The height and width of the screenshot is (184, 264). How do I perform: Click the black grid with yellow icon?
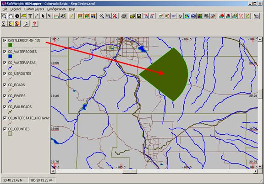tap(200, 16)
